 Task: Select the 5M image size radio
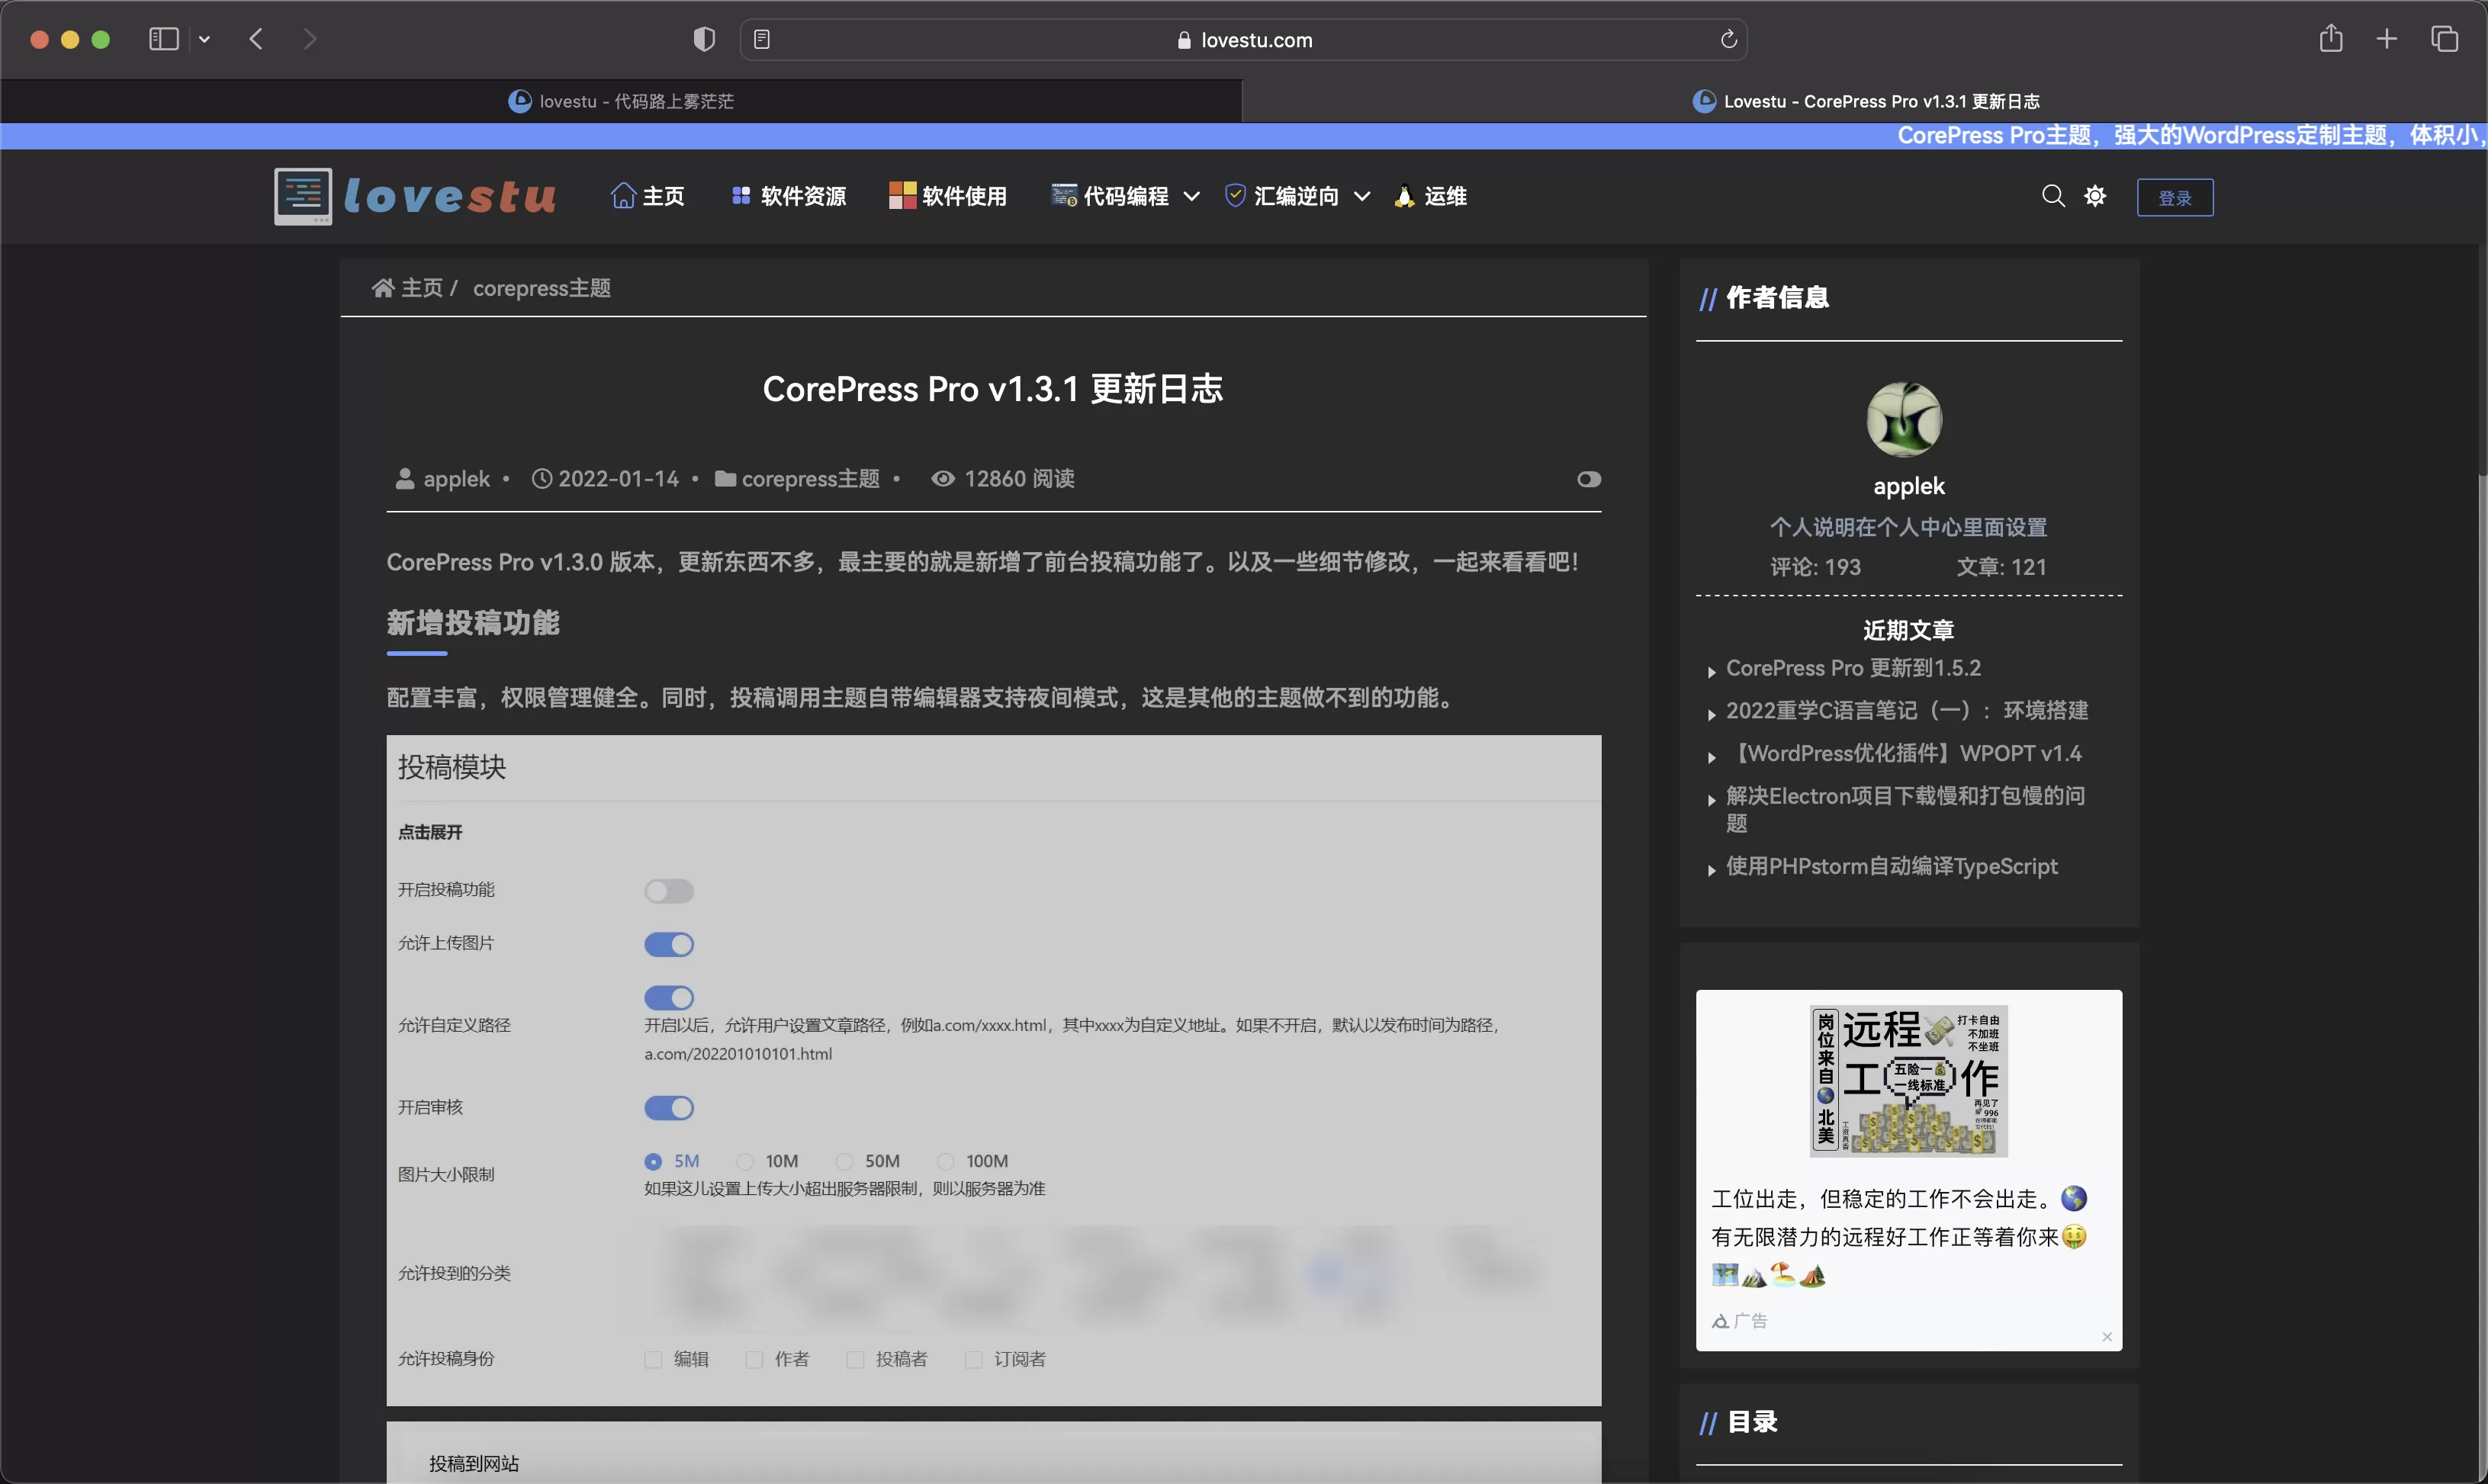click(x=653, y=1161)
